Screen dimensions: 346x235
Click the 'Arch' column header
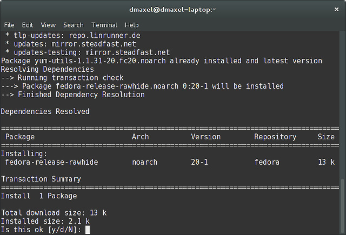141,137
